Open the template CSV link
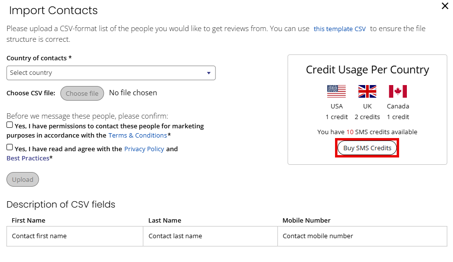The height and width of the screenshot is (262, 453). 340,29
